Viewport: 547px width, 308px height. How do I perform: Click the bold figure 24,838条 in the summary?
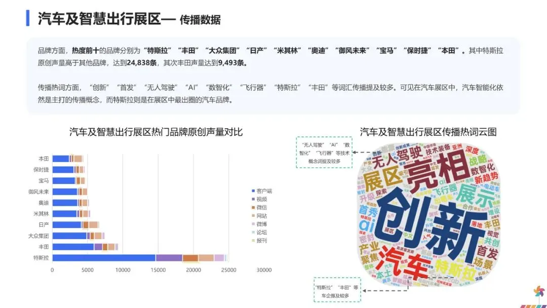pyautogui.click(x=141, y=63)
